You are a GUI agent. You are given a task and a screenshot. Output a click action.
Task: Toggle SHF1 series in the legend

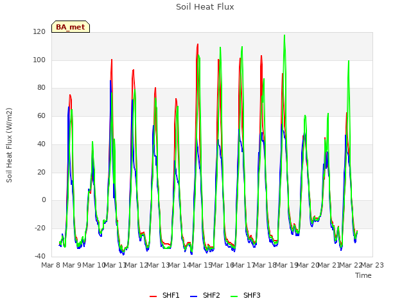[x=164, y=295]
